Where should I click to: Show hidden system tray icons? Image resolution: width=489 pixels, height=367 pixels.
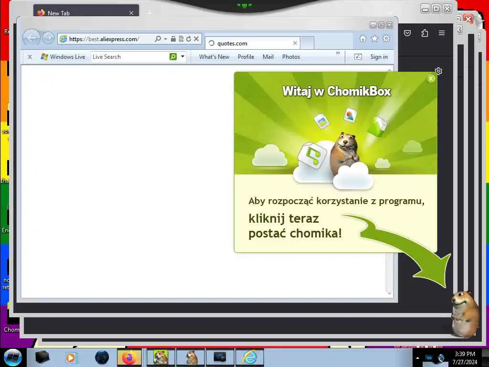pyautogui.click(x=417, y=358)
